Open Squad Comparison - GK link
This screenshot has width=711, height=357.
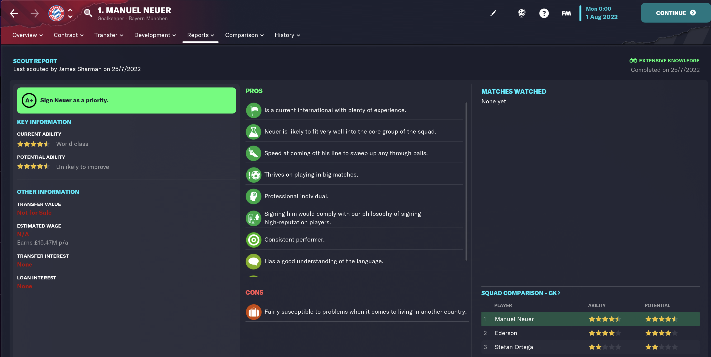[x=521, y=293]
